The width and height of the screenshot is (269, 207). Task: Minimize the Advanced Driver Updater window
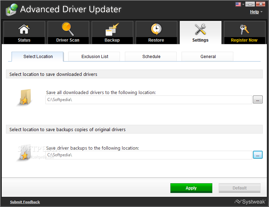tap(250, 4)
